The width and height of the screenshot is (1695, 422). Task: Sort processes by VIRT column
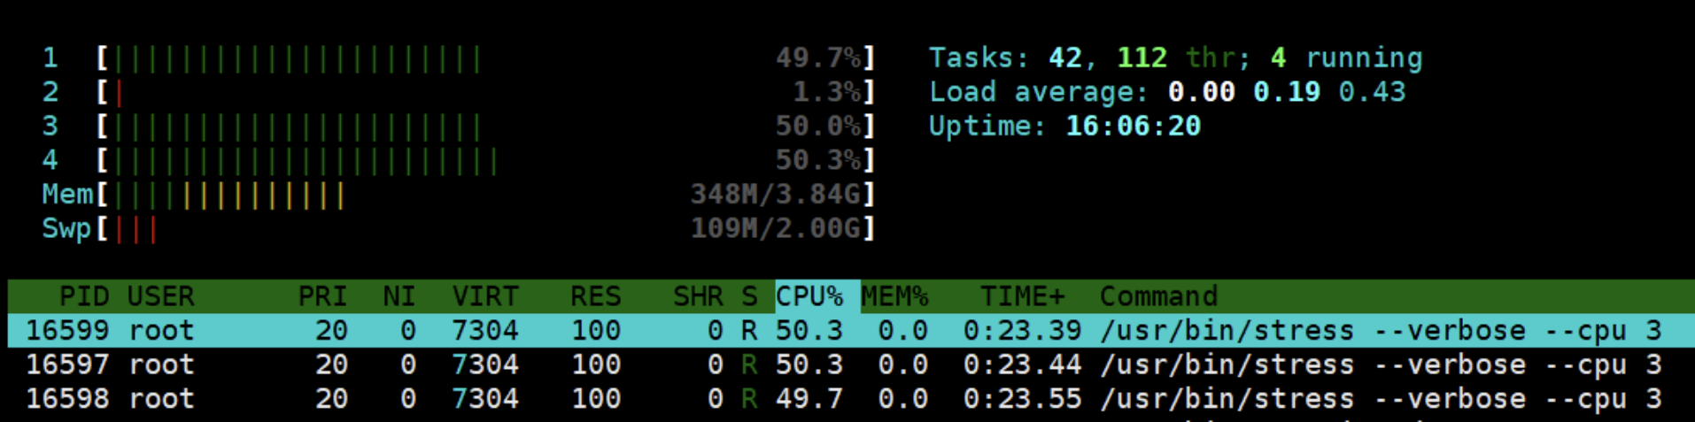pyautogui.click(x=484, y=296)
